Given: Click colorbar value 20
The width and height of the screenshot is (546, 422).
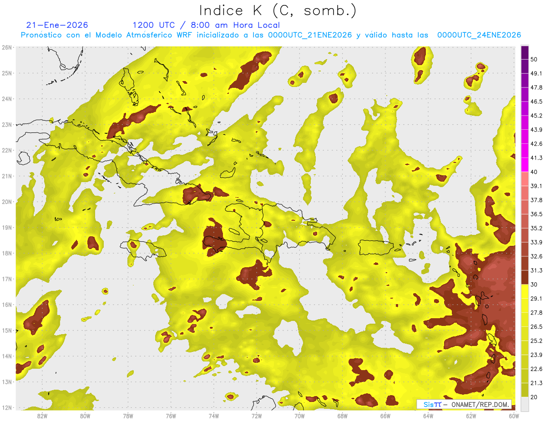Looking at the screenshot, I should tap(534, 397).
